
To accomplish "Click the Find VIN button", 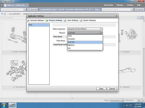I will [32, 10].
